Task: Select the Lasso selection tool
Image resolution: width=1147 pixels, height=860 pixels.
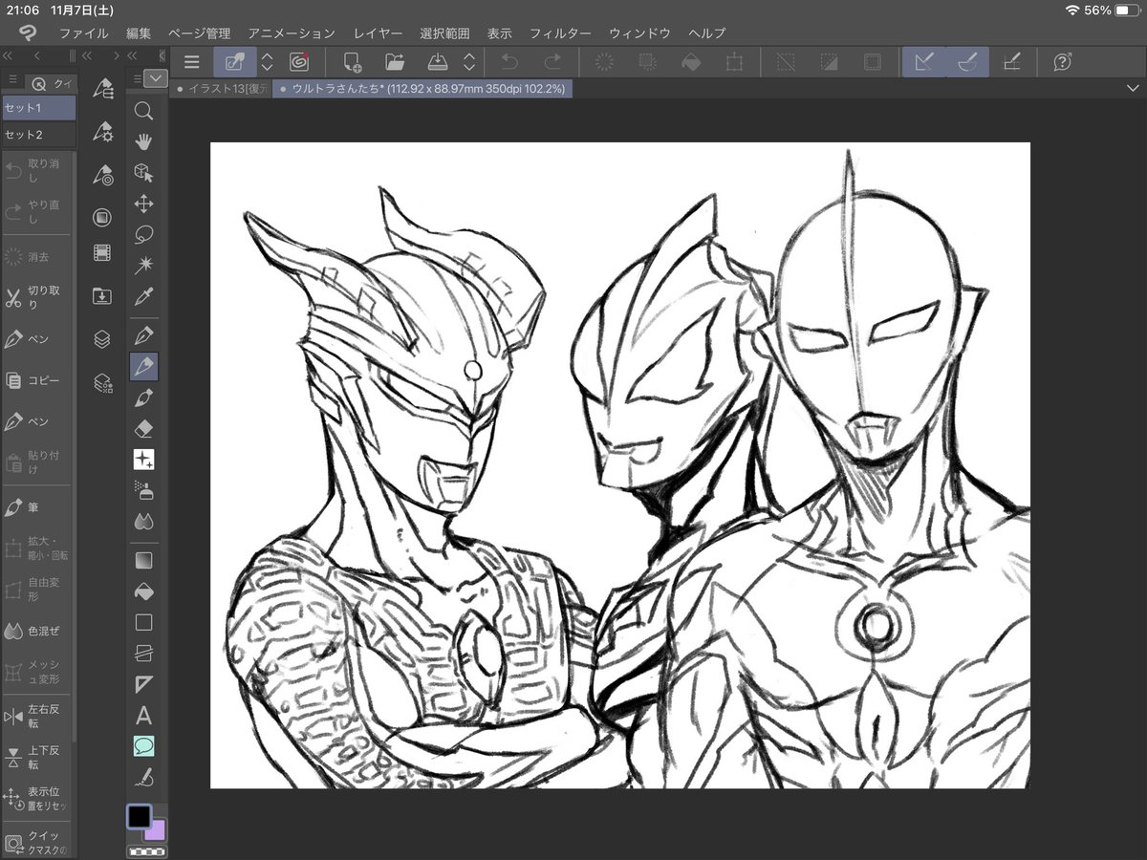Action: coord(143,233)
